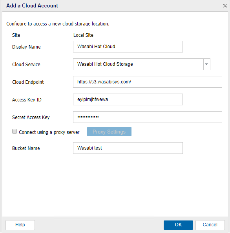
Task: Open Proxy Settings
Action: 109,132
